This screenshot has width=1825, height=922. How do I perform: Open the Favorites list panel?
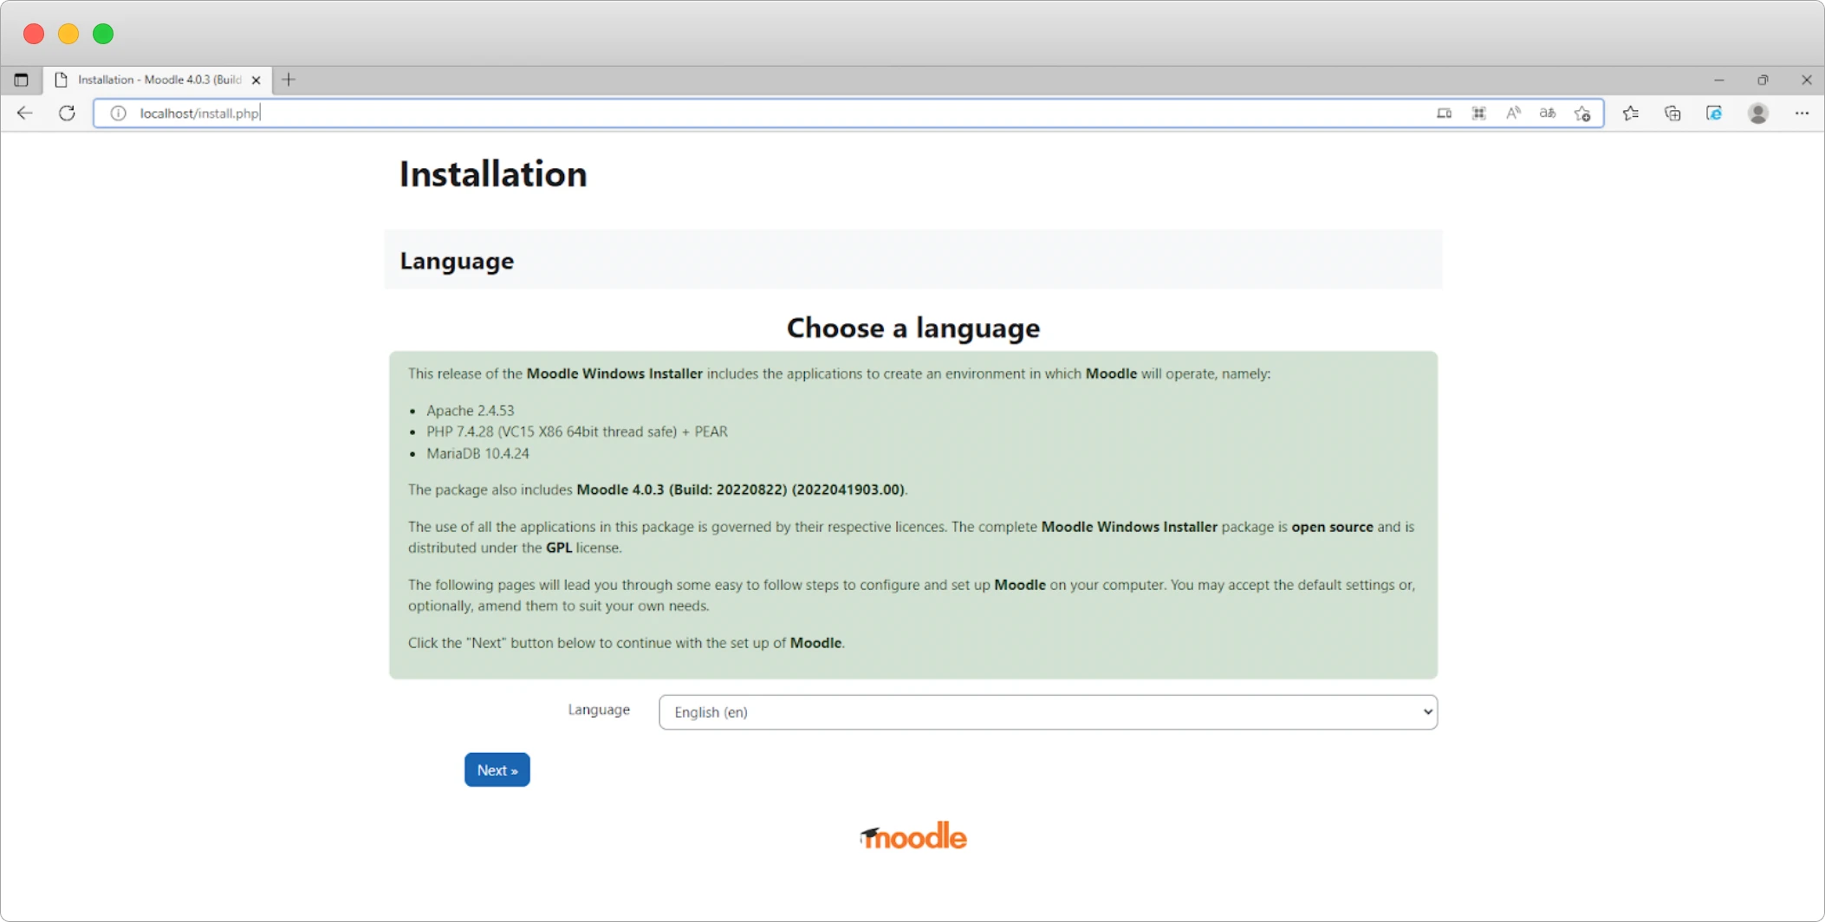(1631, 114)
